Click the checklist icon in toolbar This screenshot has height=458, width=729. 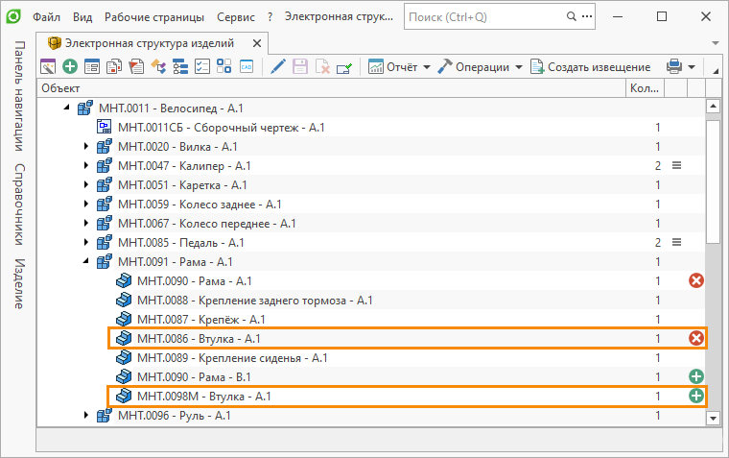click(x=201, y=66)
